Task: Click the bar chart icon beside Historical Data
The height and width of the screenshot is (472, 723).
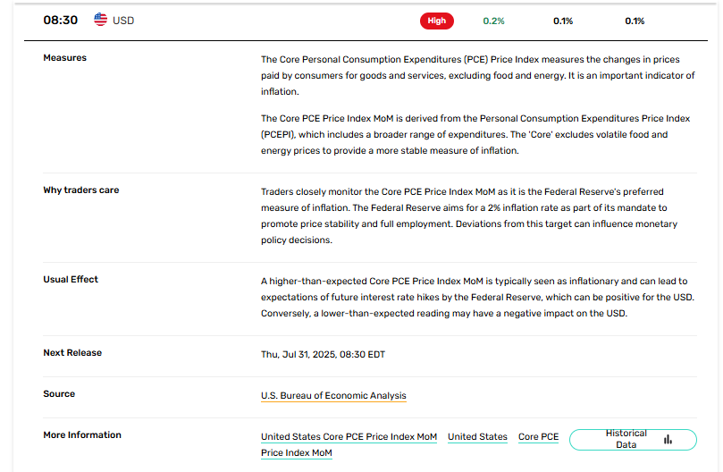Action: coord(668,439)
